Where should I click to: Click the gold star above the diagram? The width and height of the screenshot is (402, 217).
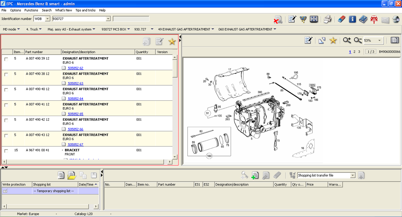333,40
